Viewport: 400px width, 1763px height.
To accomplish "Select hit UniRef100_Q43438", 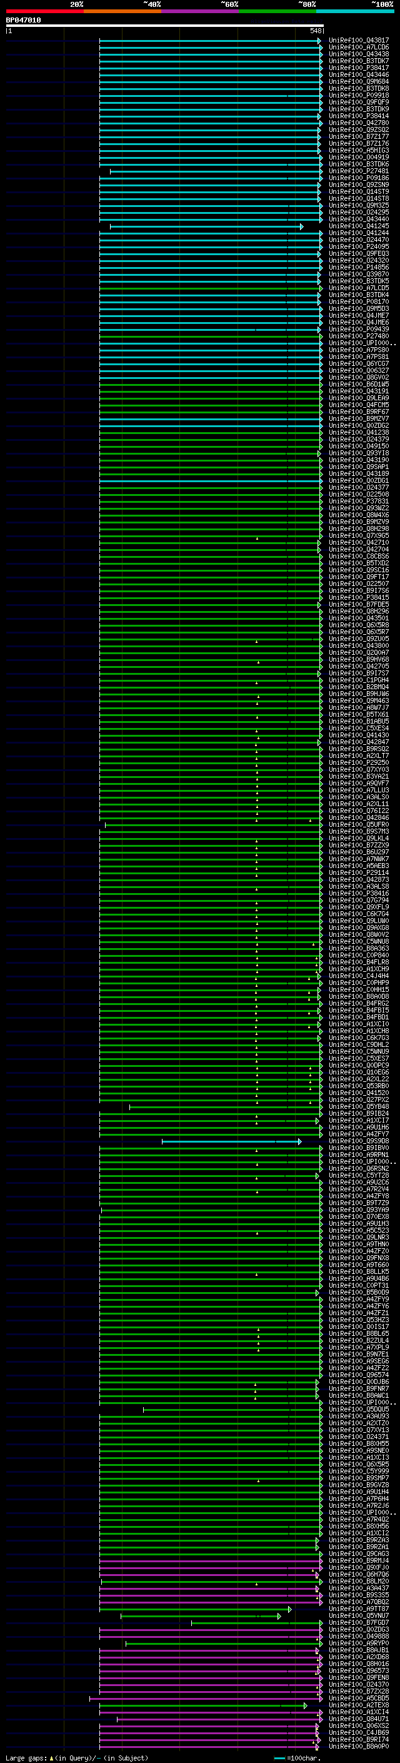I will [x=358, y=54].
